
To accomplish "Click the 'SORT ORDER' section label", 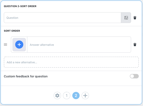I will pos(12,31).
